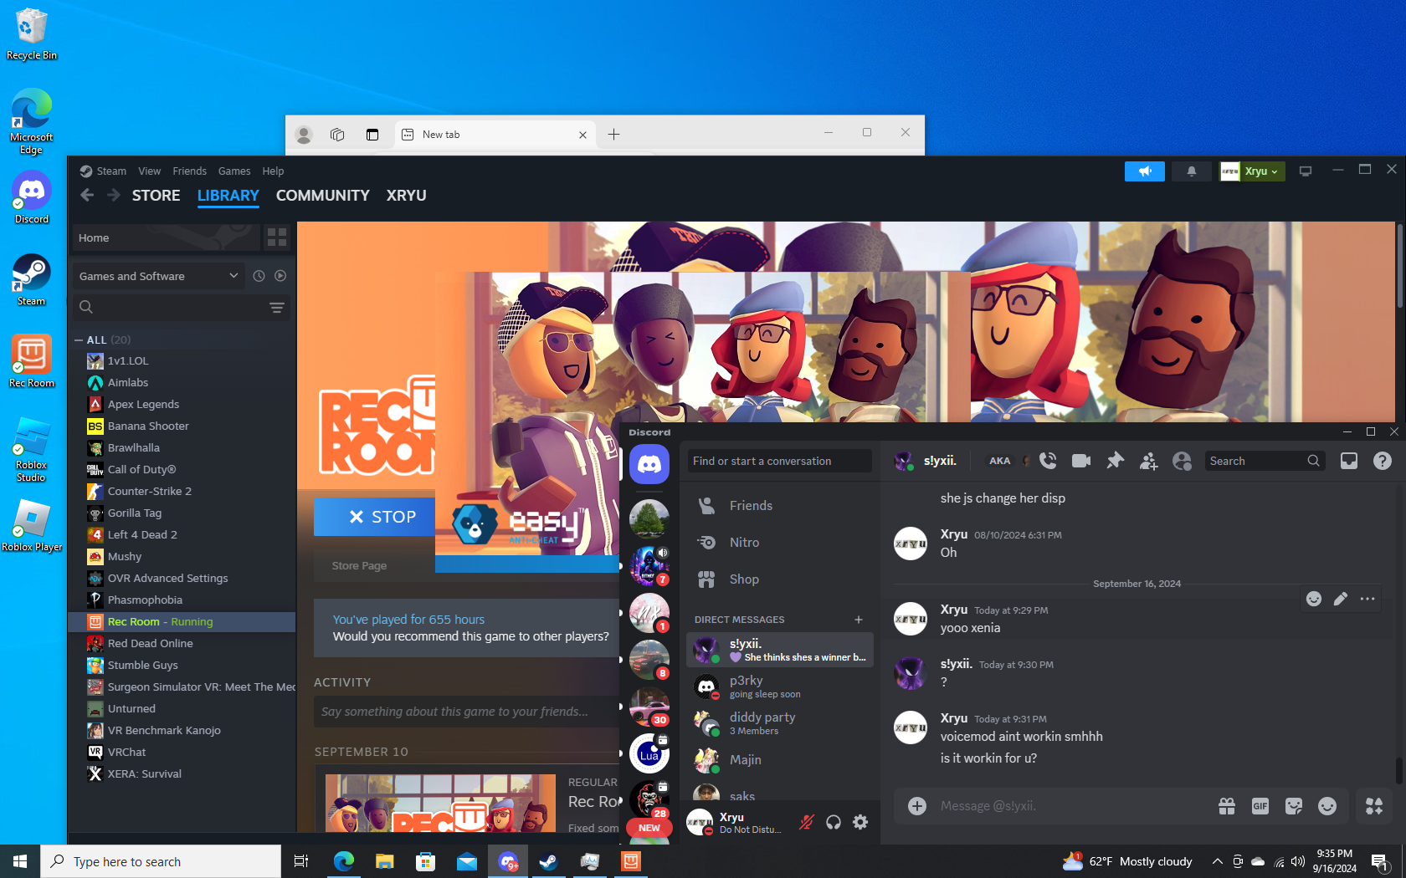
Task: Switch Steam library to collections grid view
Action: point(277,237)
